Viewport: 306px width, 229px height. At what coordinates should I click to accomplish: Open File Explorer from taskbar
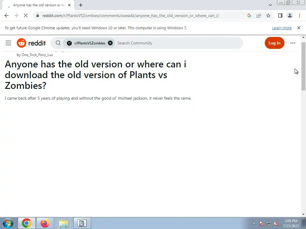(64, 223)
